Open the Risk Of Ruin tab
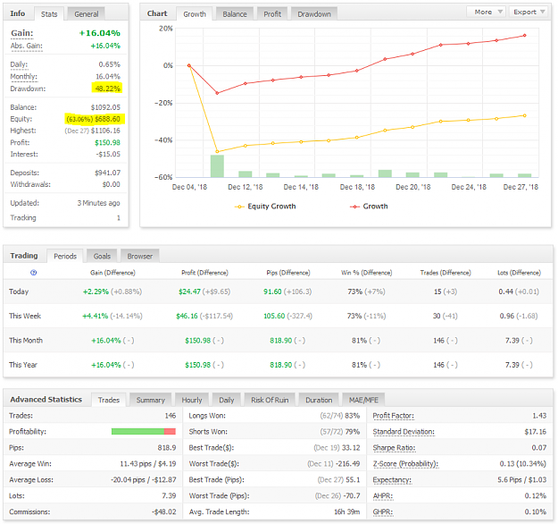558x524 pixels. pyautogui.click(x=270, y=400)
